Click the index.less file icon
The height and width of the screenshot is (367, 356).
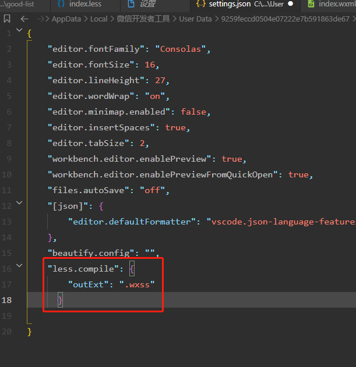(x=61, y=3)
